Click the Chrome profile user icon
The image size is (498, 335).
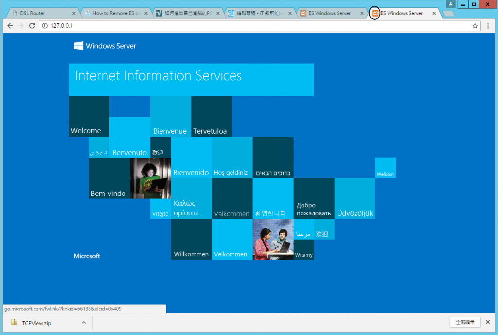[451, 4]
